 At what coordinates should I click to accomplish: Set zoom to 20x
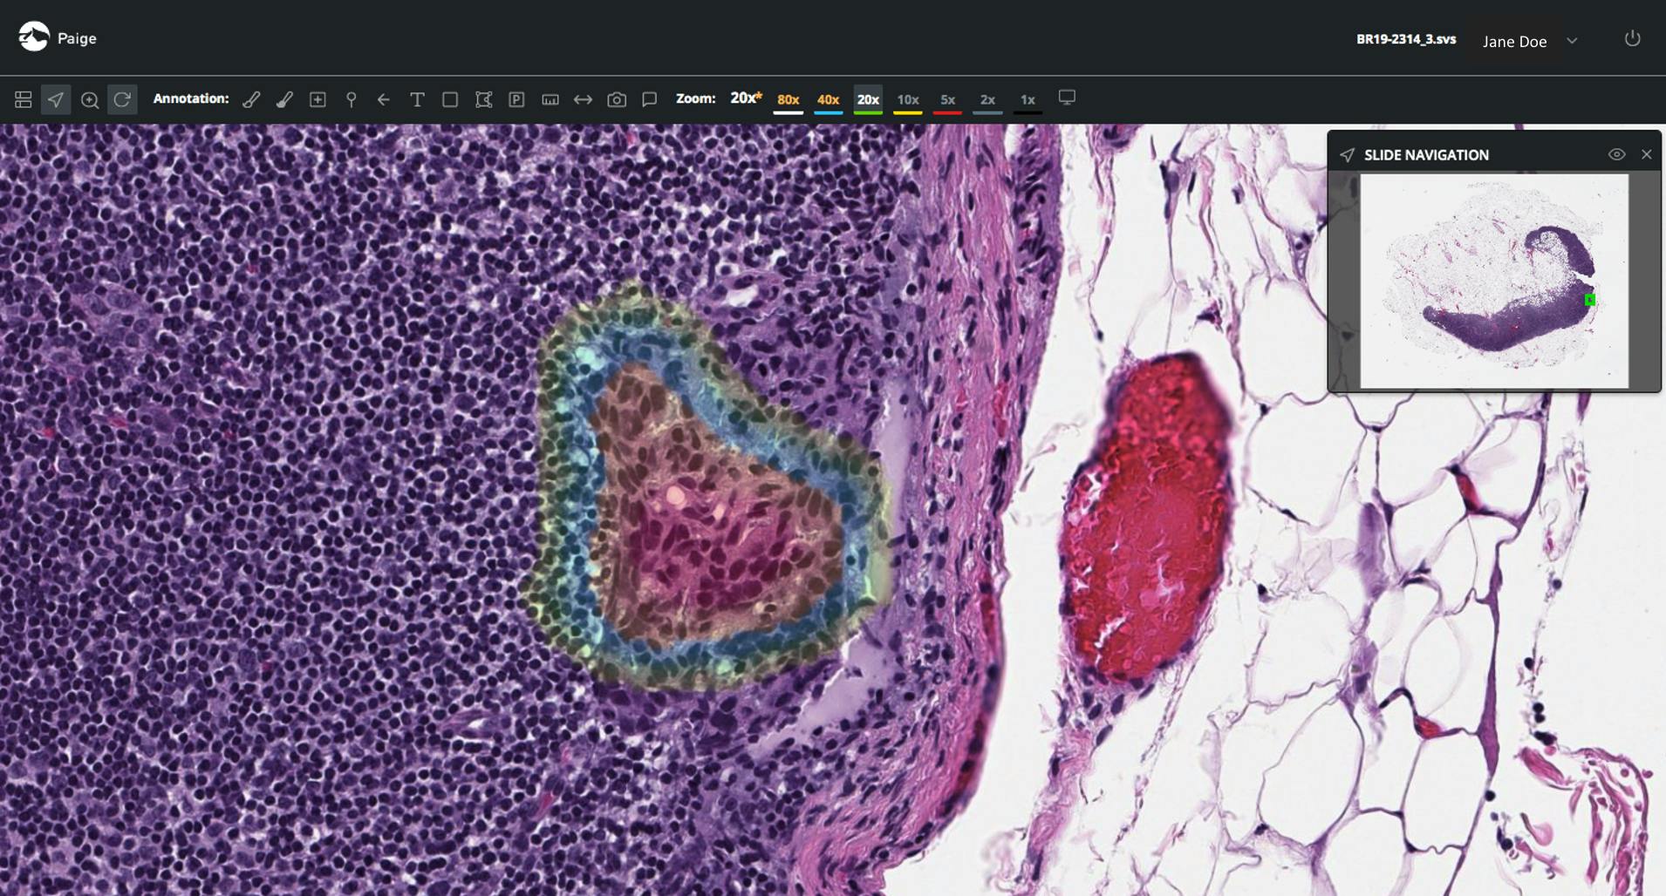click(868, 100)
